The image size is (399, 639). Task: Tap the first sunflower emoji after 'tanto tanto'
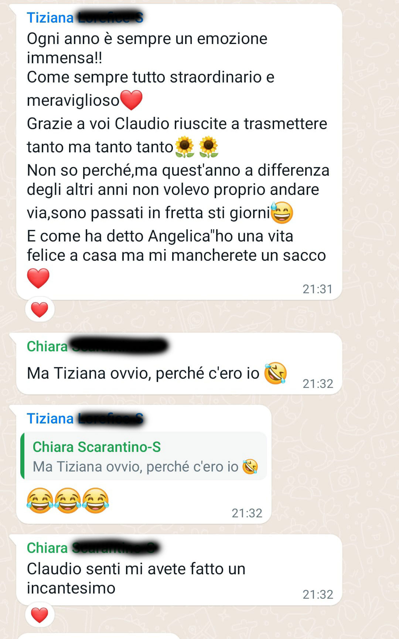(x=185, y=146)
